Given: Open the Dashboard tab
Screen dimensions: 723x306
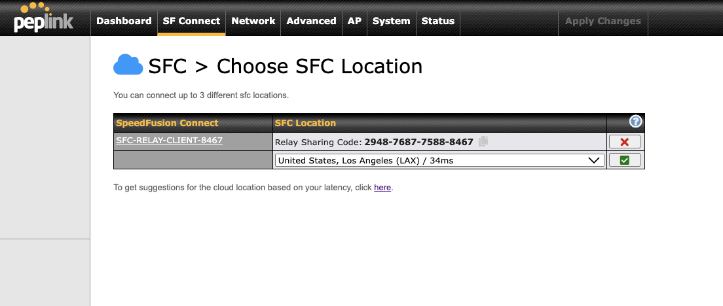Looking at the screenshot, I should coord(124,21).
